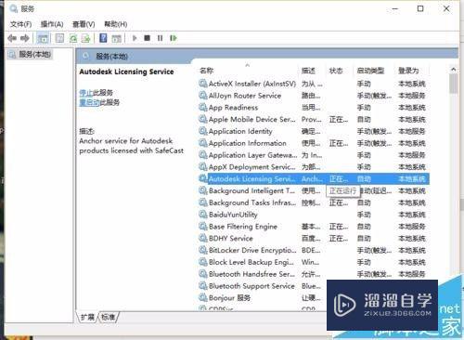This screenshot has height=340, width=464.
Task: Select the Base Filtering Engine service
Action: pyautogui.click(x=313, y=227)
